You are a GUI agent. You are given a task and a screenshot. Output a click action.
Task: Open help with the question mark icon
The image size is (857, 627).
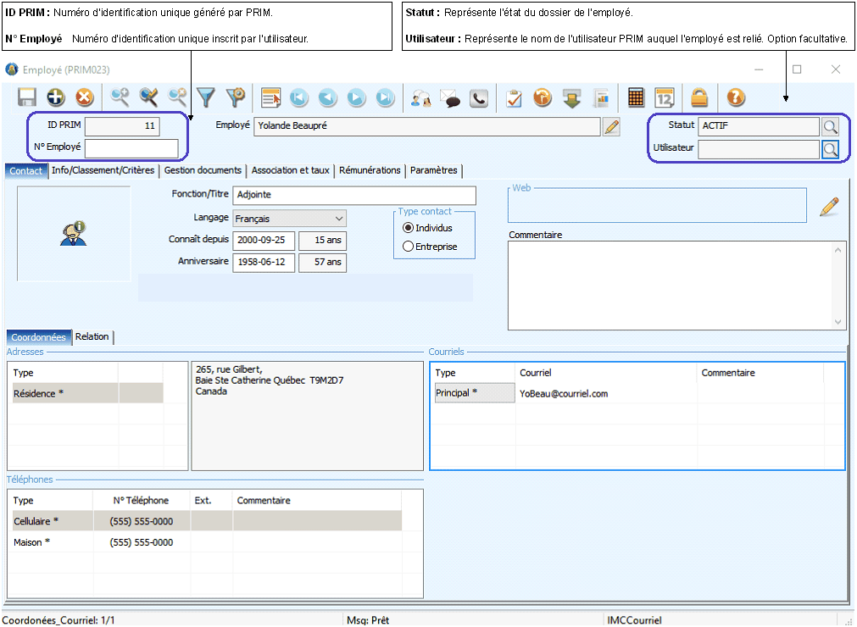(736, 98)
